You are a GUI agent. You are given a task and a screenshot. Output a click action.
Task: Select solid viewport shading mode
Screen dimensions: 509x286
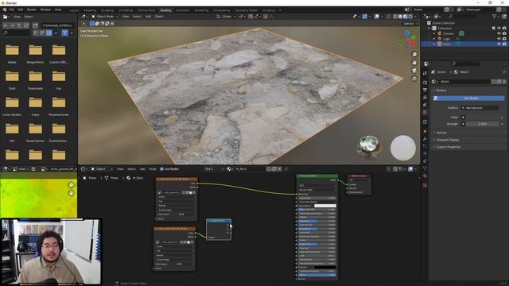400,17
